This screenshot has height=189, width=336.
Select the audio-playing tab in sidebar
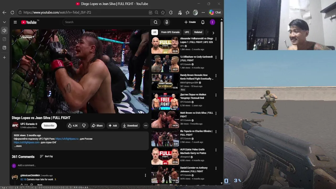point(4,30)
